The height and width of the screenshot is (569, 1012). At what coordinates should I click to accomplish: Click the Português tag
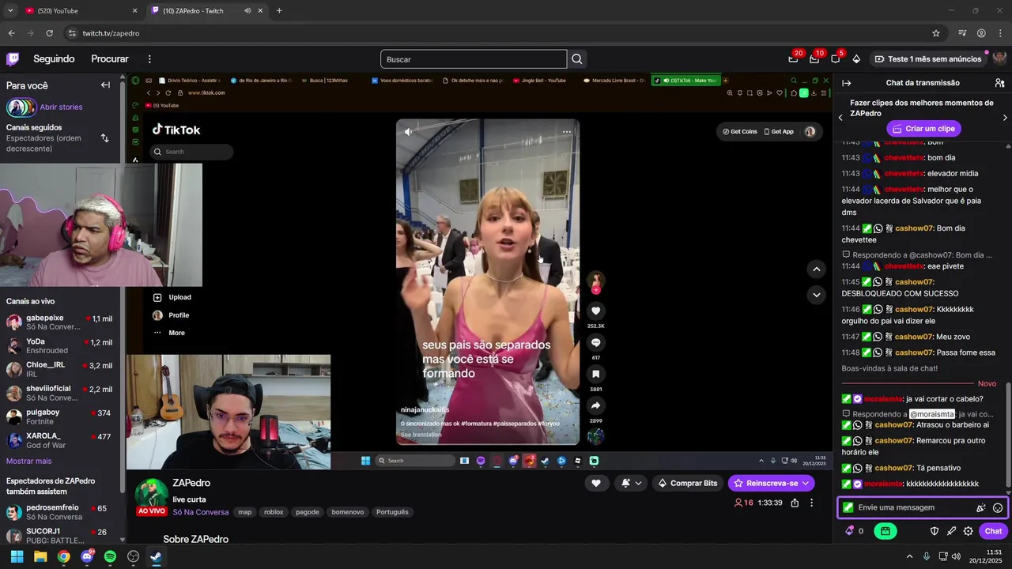(x=392, y=512)
